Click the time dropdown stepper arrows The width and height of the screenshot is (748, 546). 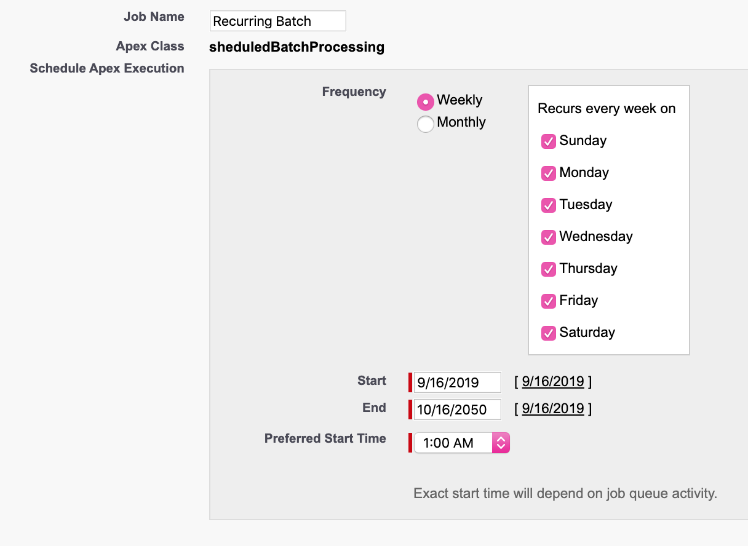coord(501,442)
